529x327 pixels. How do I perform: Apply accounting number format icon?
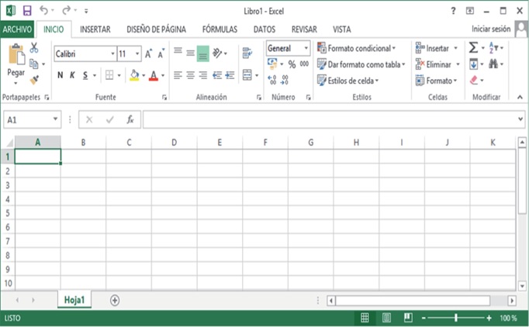click(x=272, y=64)
